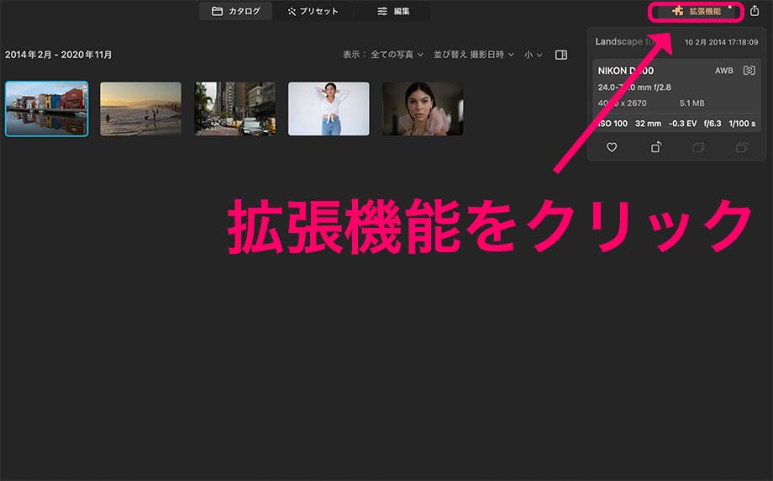Mark photo as favorite with heart icon
The height and width of the screenshot is (481, 773).
[x=612, y=147]
